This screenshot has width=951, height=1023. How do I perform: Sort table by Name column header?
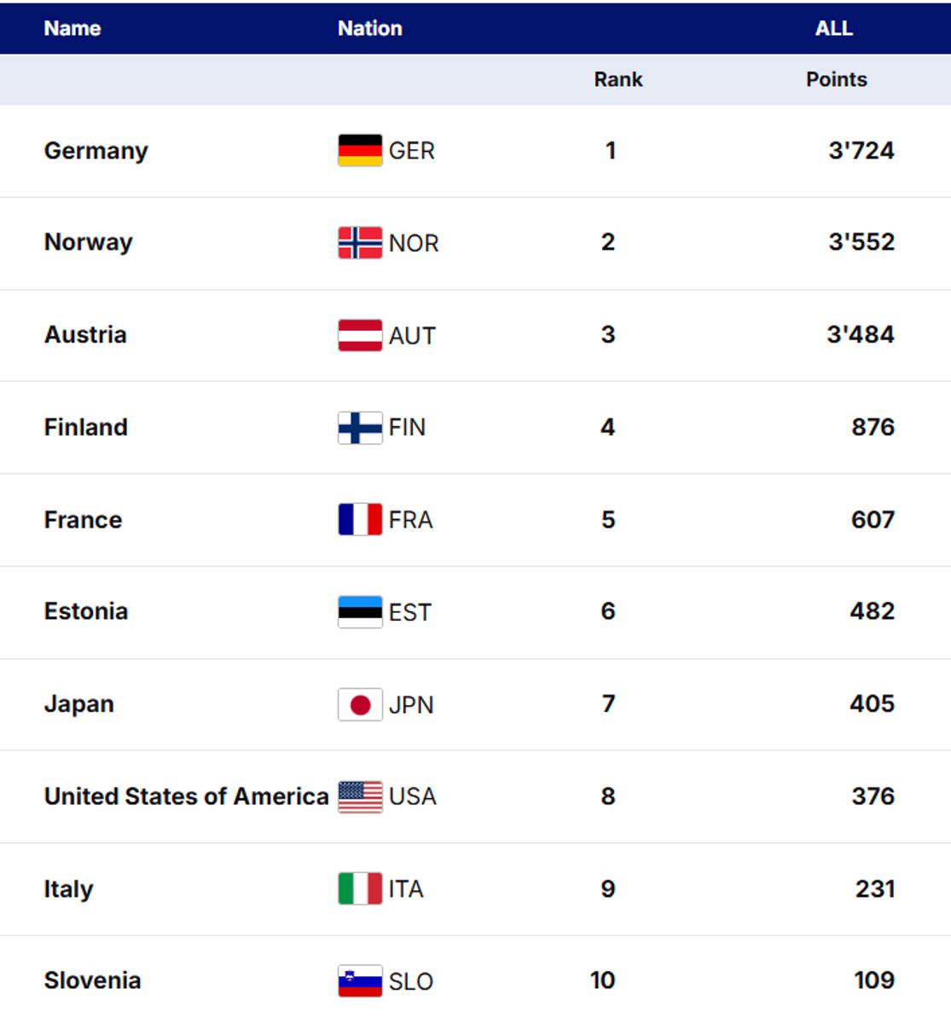[x=72, y=28]
